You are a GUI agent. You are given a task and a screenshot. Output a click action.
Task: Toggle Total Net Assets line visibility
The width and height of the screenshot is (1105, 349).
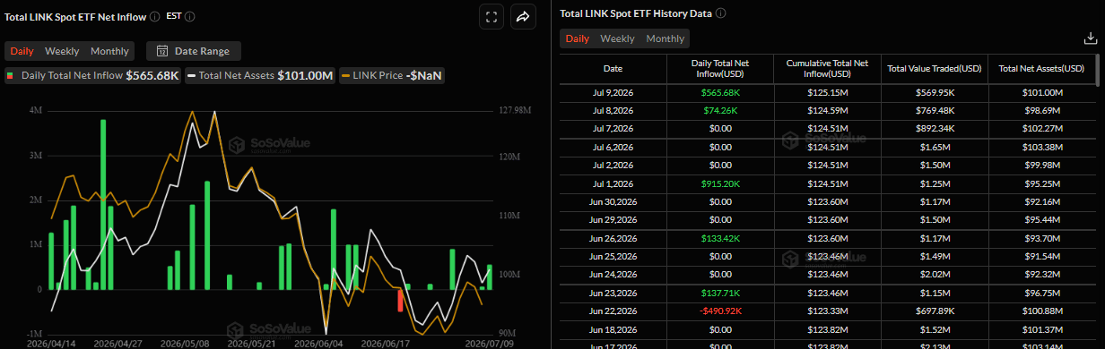(x=261, y=75)
